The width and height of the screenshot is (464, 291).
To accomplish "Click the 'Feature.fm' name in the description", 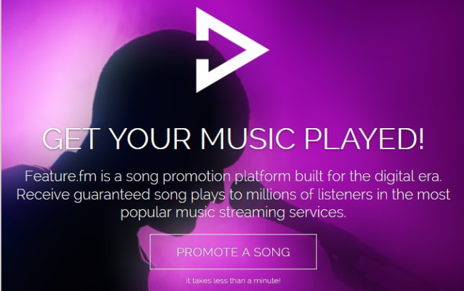I will pos(61,177).
